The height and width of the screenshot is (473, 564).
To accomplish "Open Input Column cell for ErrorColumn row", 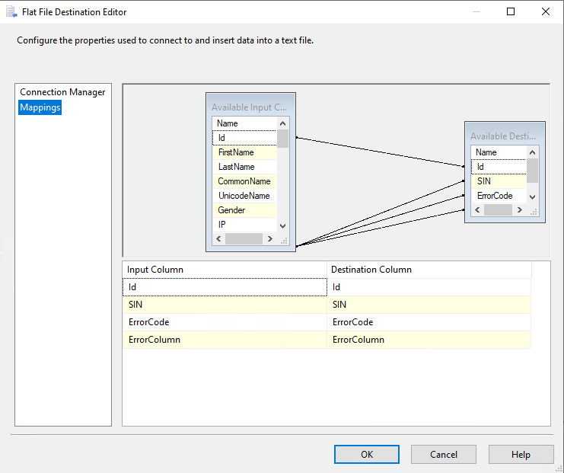I will click(x=224, y=340).
